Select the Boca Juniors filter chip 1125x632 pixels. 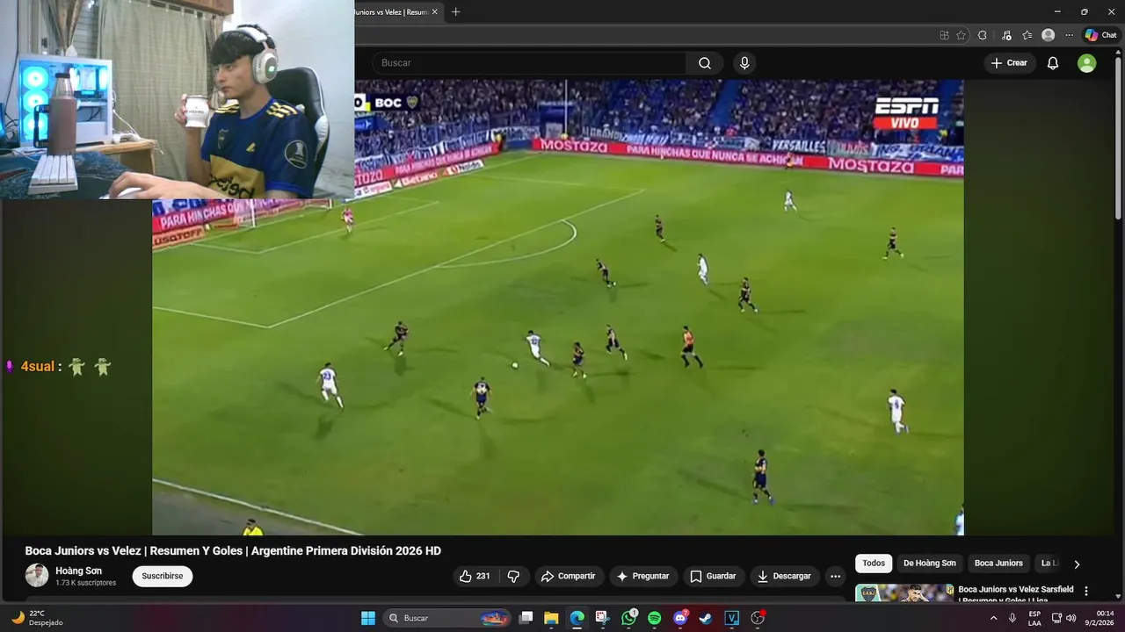click(998, 564)
